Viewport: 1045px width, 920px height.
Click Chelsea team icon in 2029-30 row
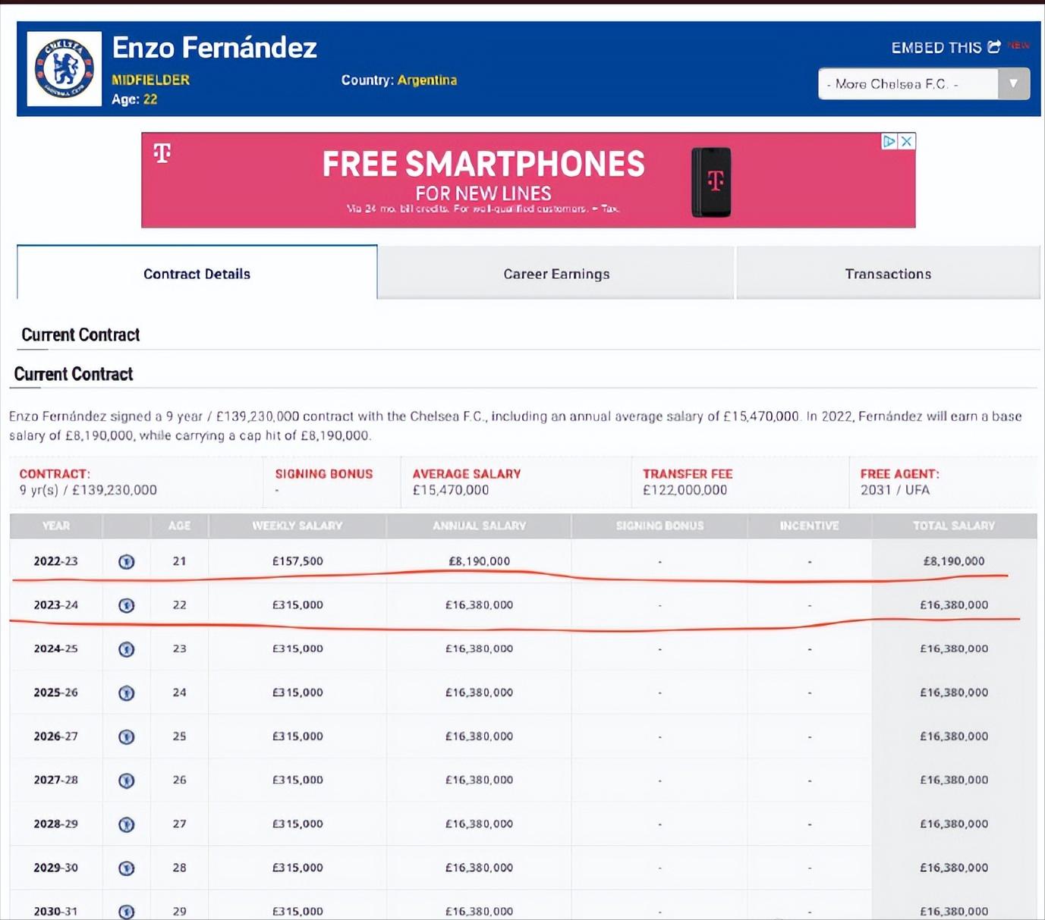pos(127,868)
